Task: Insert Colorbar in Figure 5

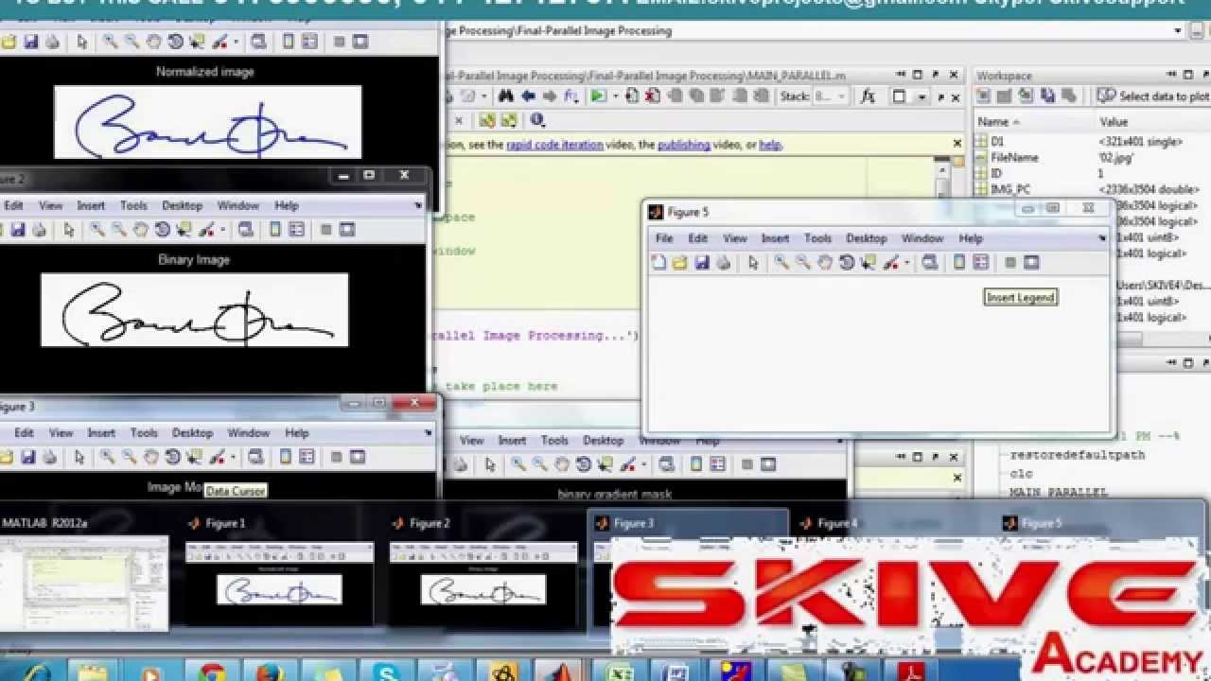Action: (x=959, y=263)
